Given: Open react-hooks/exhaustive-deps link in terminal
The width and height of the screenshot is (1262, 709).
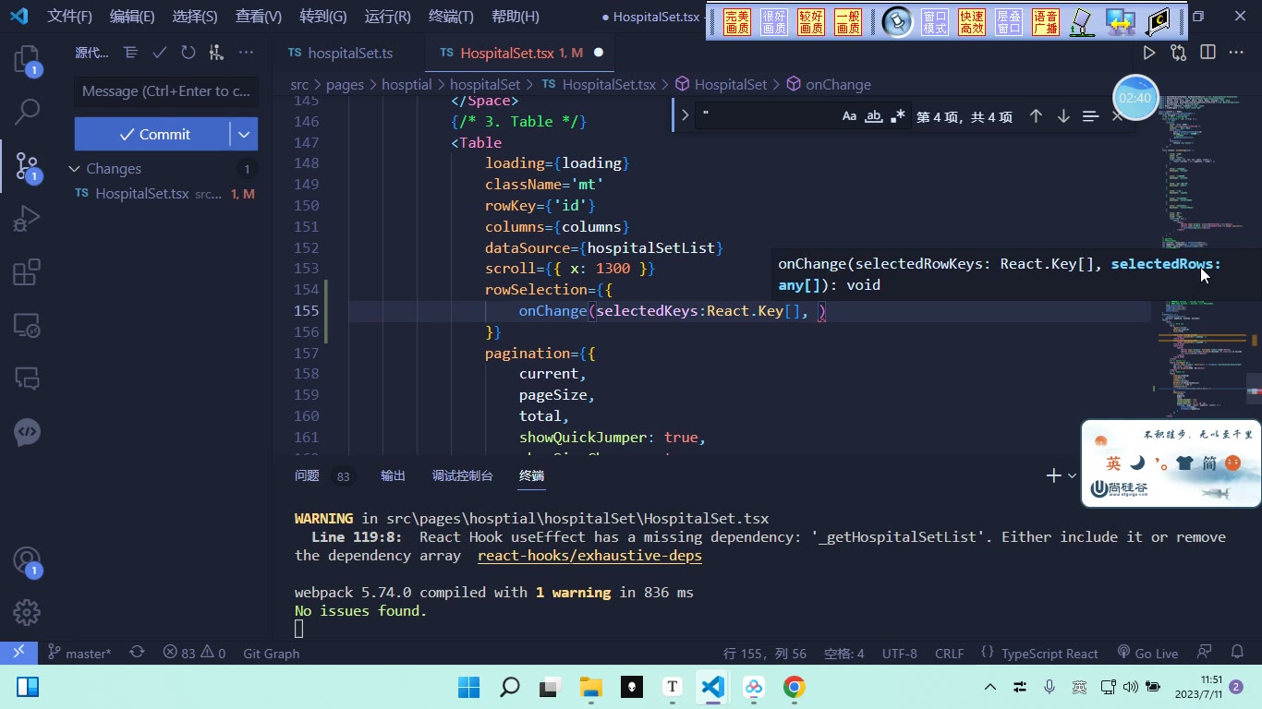Looking at the screenshot, I should click(589, 556).
